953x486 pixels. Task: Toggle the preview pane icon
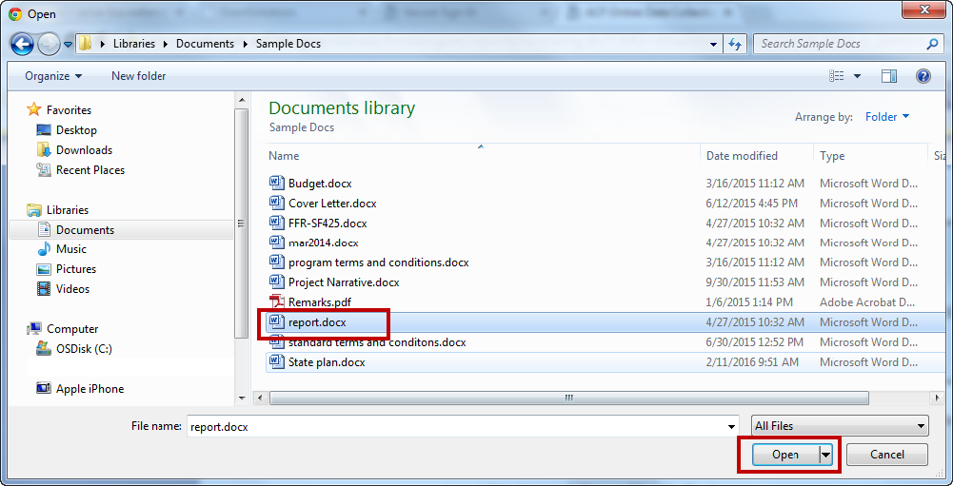pyautogui.click(x=889, y=76)
